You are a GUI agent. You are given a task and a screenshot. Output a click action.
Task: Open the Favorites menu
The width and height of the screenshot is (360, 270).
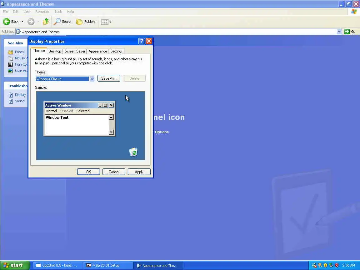[x=42, y=12]
